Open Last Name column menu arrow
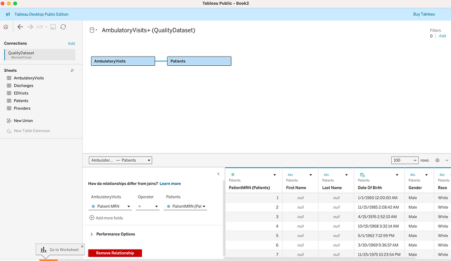Screen dimensions: 451x261 coord(347,175)
